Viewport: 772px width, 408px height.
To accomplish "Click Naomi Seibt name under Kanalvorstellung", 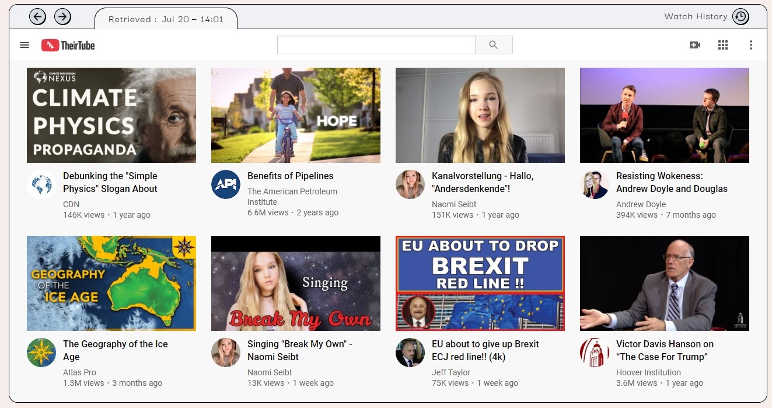I will (454, 204).
